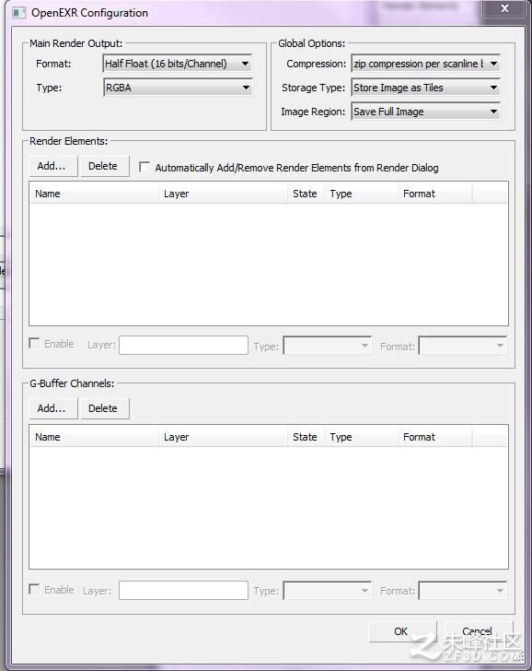Image resolution: width=532 pixels, height=671 pixels.
Task: Click the OpenEXR Configuration title bar icon
Action: click(18, 13)
